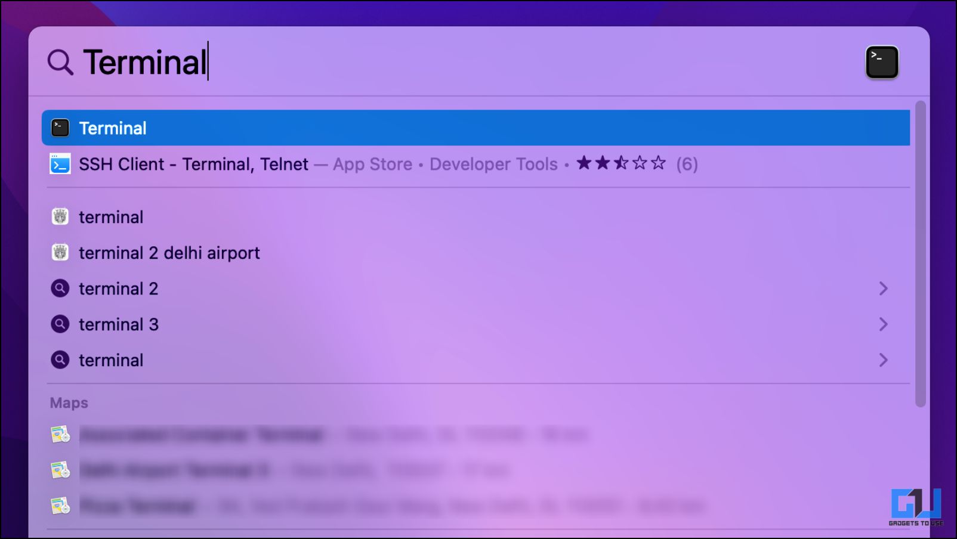Click the icon beside 'terminal' history suggestion
The image size is (957, 539).
tap(60, 217)
